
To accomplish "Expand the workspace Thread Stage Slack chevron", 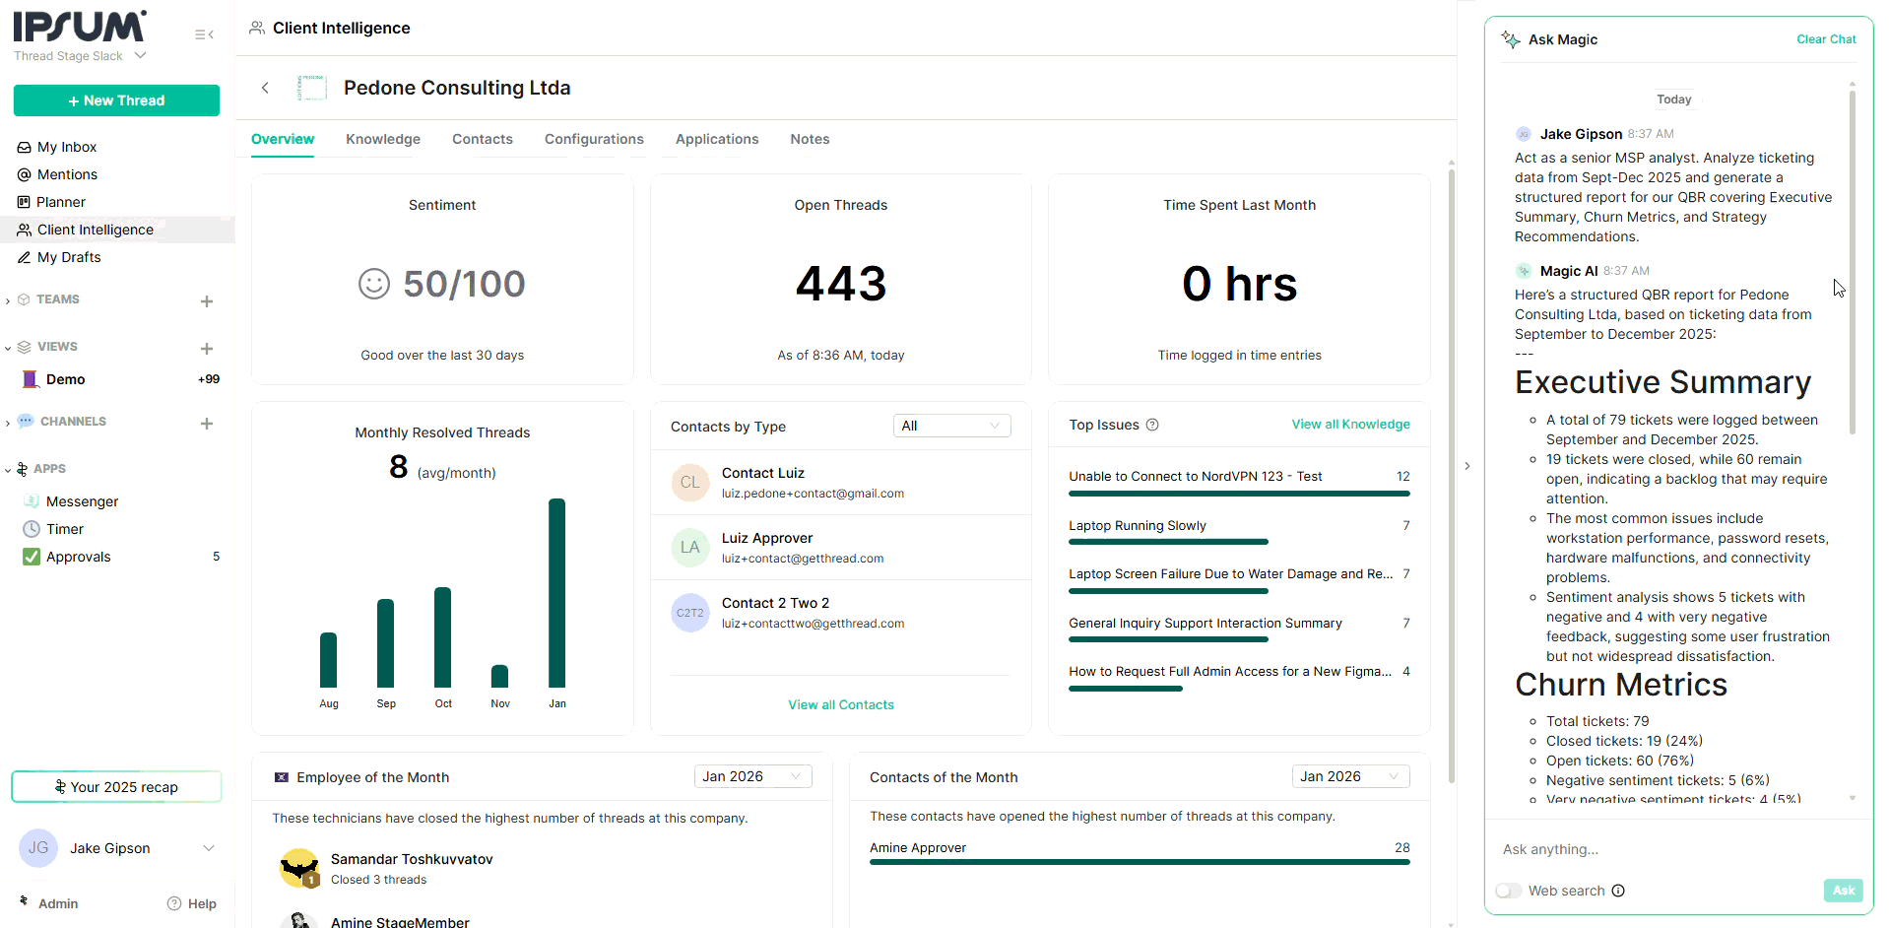I will coord(141,56).
